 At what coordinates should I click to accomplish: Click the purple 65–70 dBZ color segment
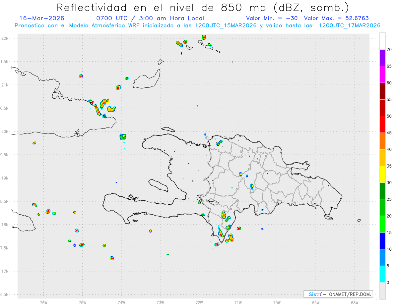coord(382,58)
